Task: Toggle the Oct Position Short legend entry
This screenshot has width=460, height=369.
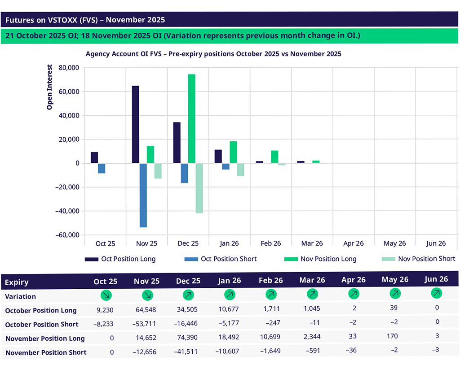Action: click(220, 259)
